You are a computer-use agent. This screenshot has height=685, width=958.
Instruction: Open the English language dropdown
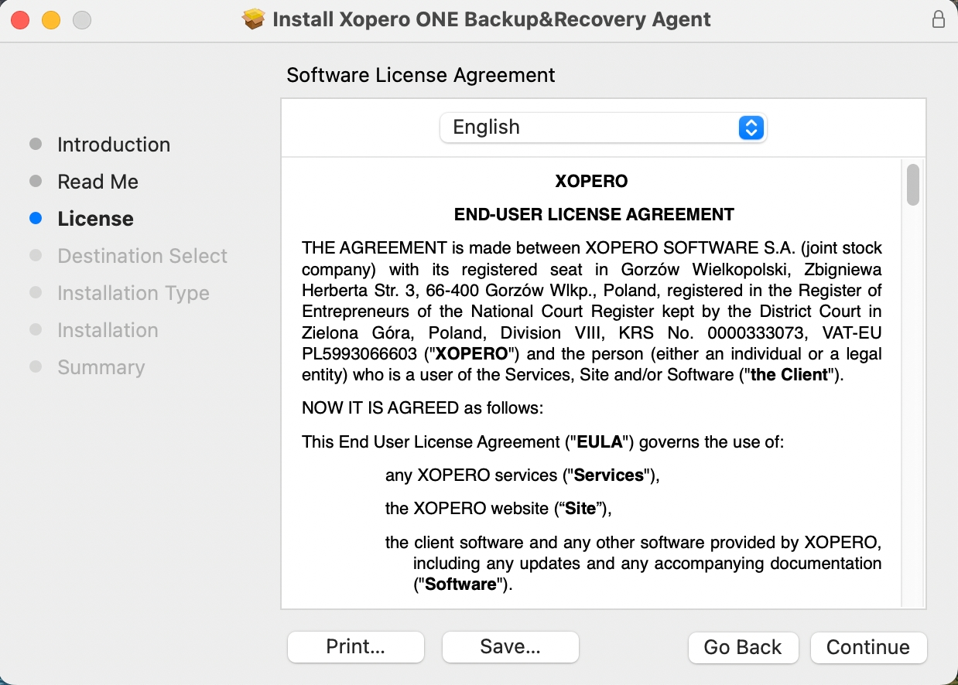point(604,127)
